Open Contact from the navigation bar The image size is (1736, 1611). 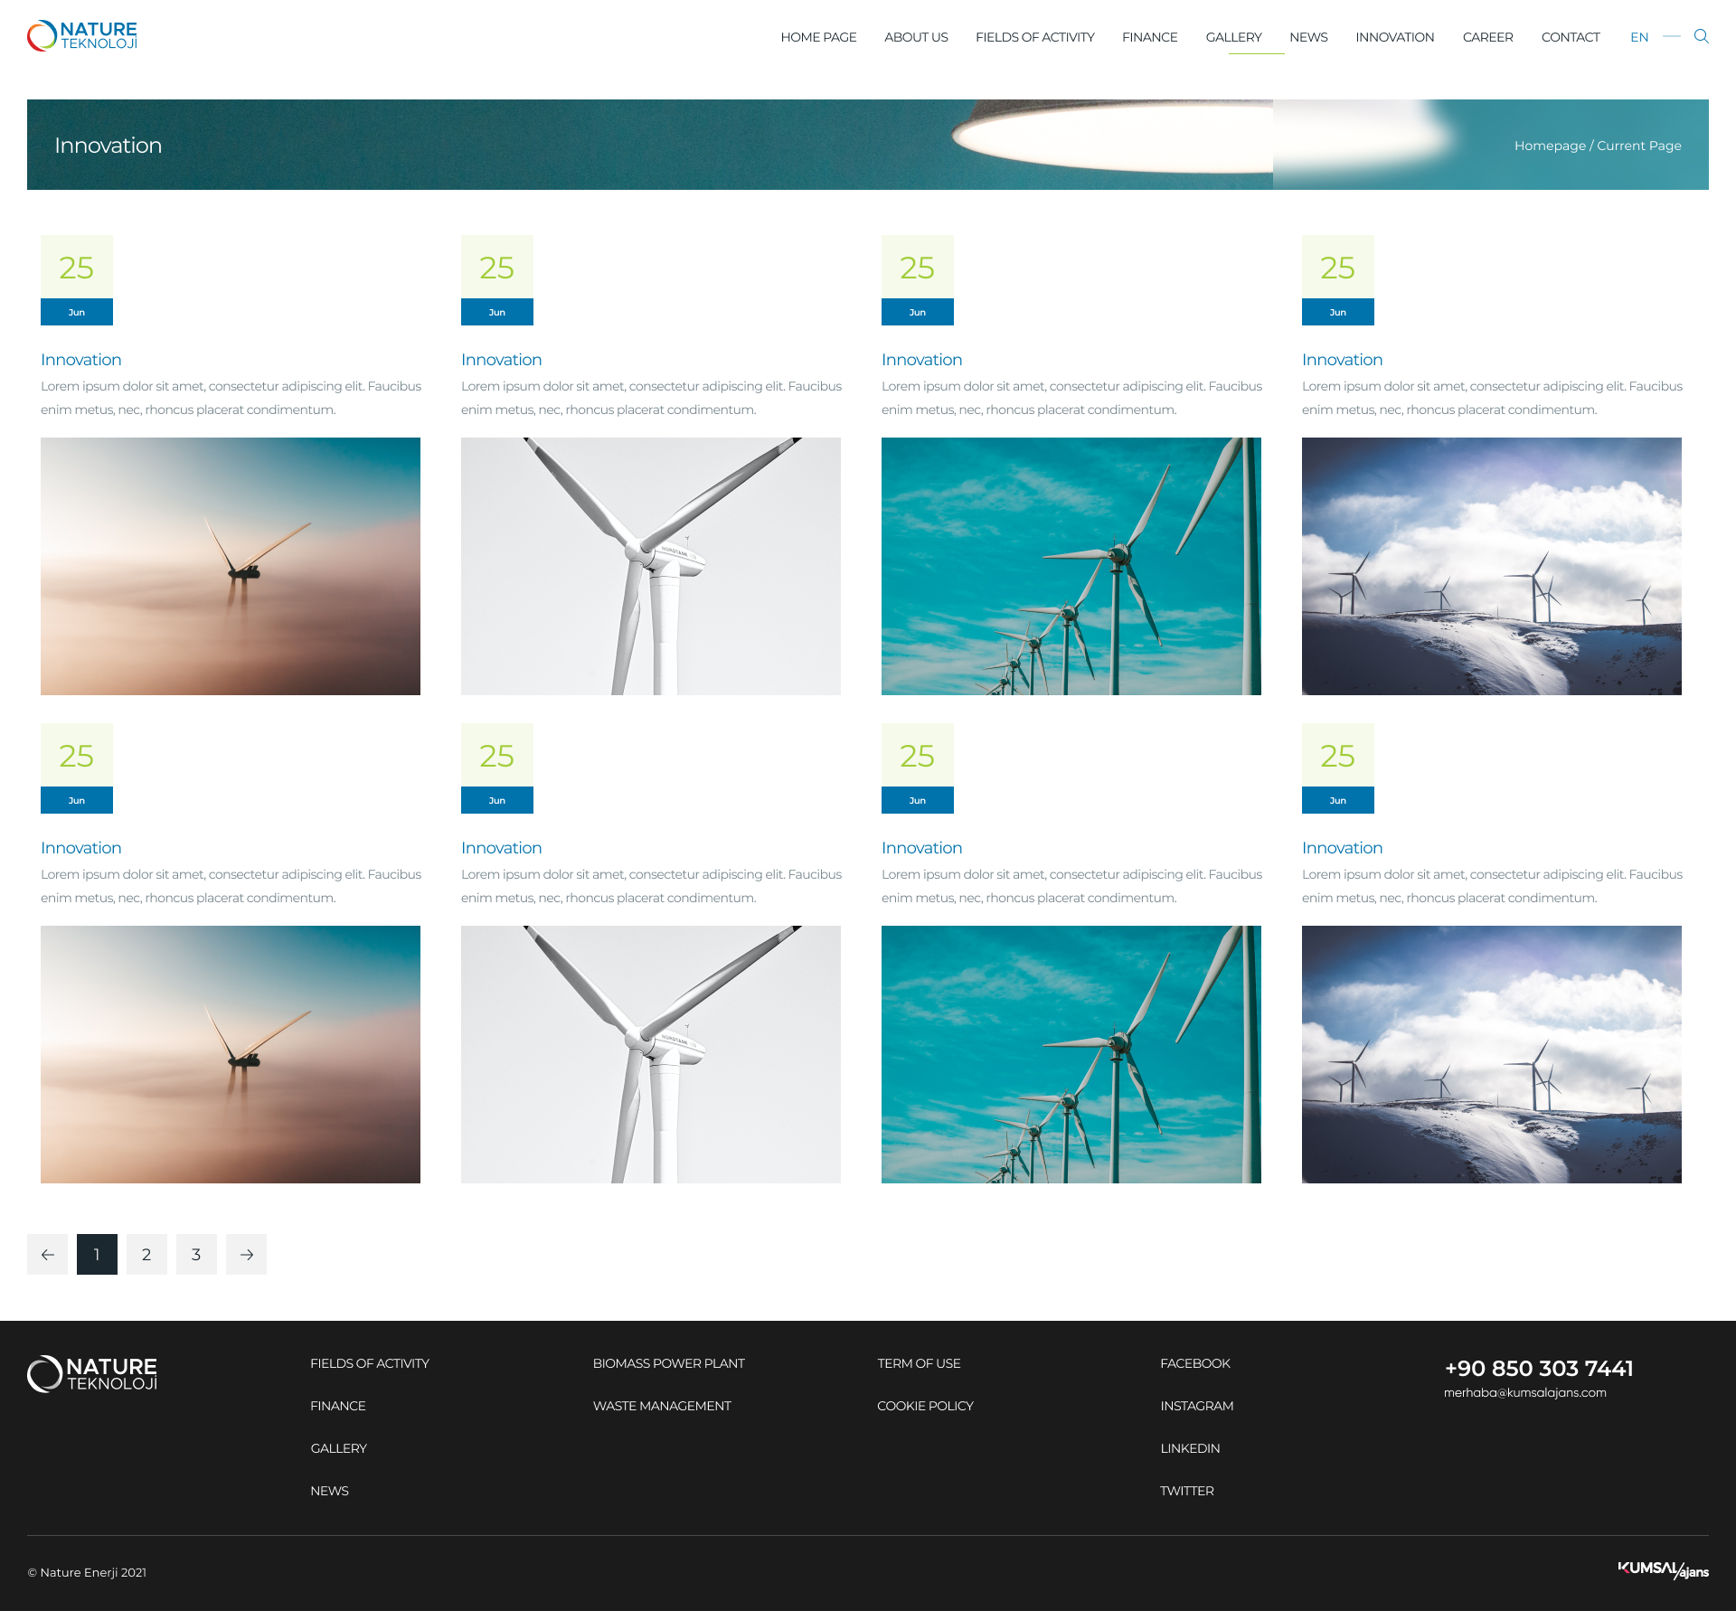pos(1570,37)
